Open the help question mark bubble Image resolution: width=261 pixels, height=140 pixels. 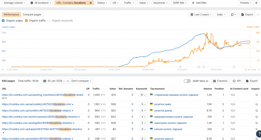(x=259, y=134)
